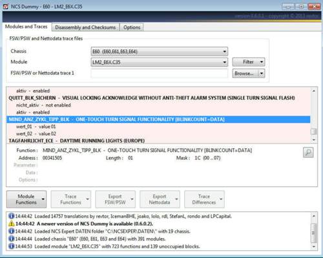This screenshot has height=258, width=323.
Task: Close the NCS Dummy window
Action: 314,6
